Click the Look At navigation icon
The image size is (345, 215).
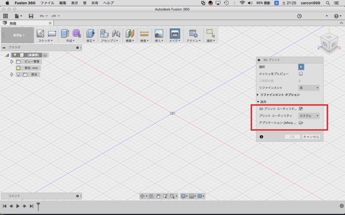click(x=151, y=196)
